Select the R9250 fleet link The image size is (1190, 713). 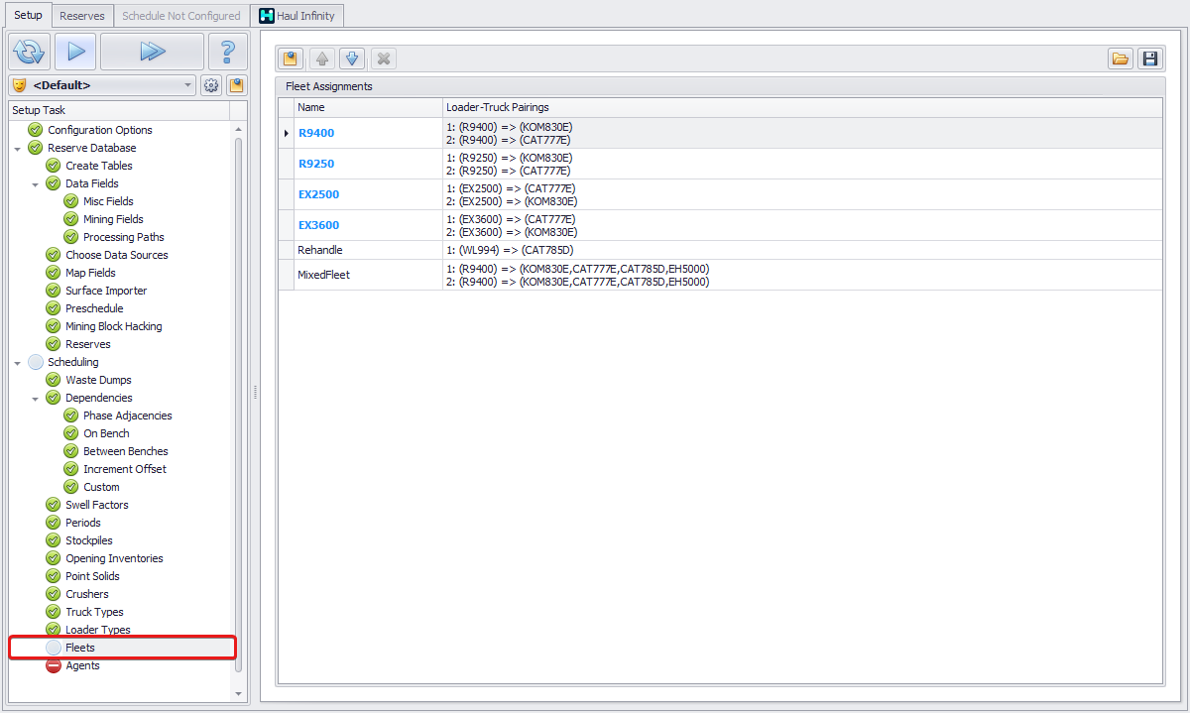pyautogui.click(x=316, y=164)
